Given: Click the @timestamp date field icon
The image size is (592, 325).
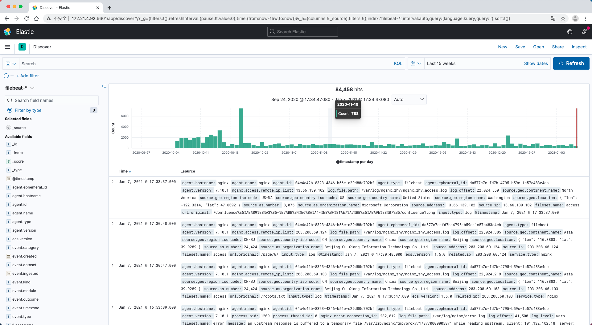Looking at the screenshot, I should pos(9,179).
